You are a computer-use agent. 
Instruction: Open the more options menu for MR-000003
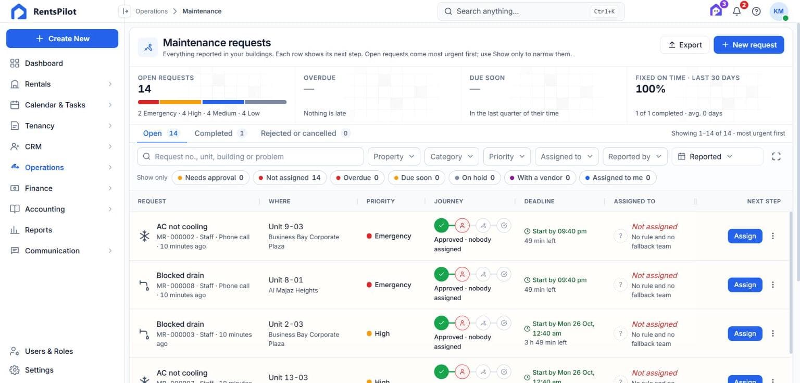(773, 333)
